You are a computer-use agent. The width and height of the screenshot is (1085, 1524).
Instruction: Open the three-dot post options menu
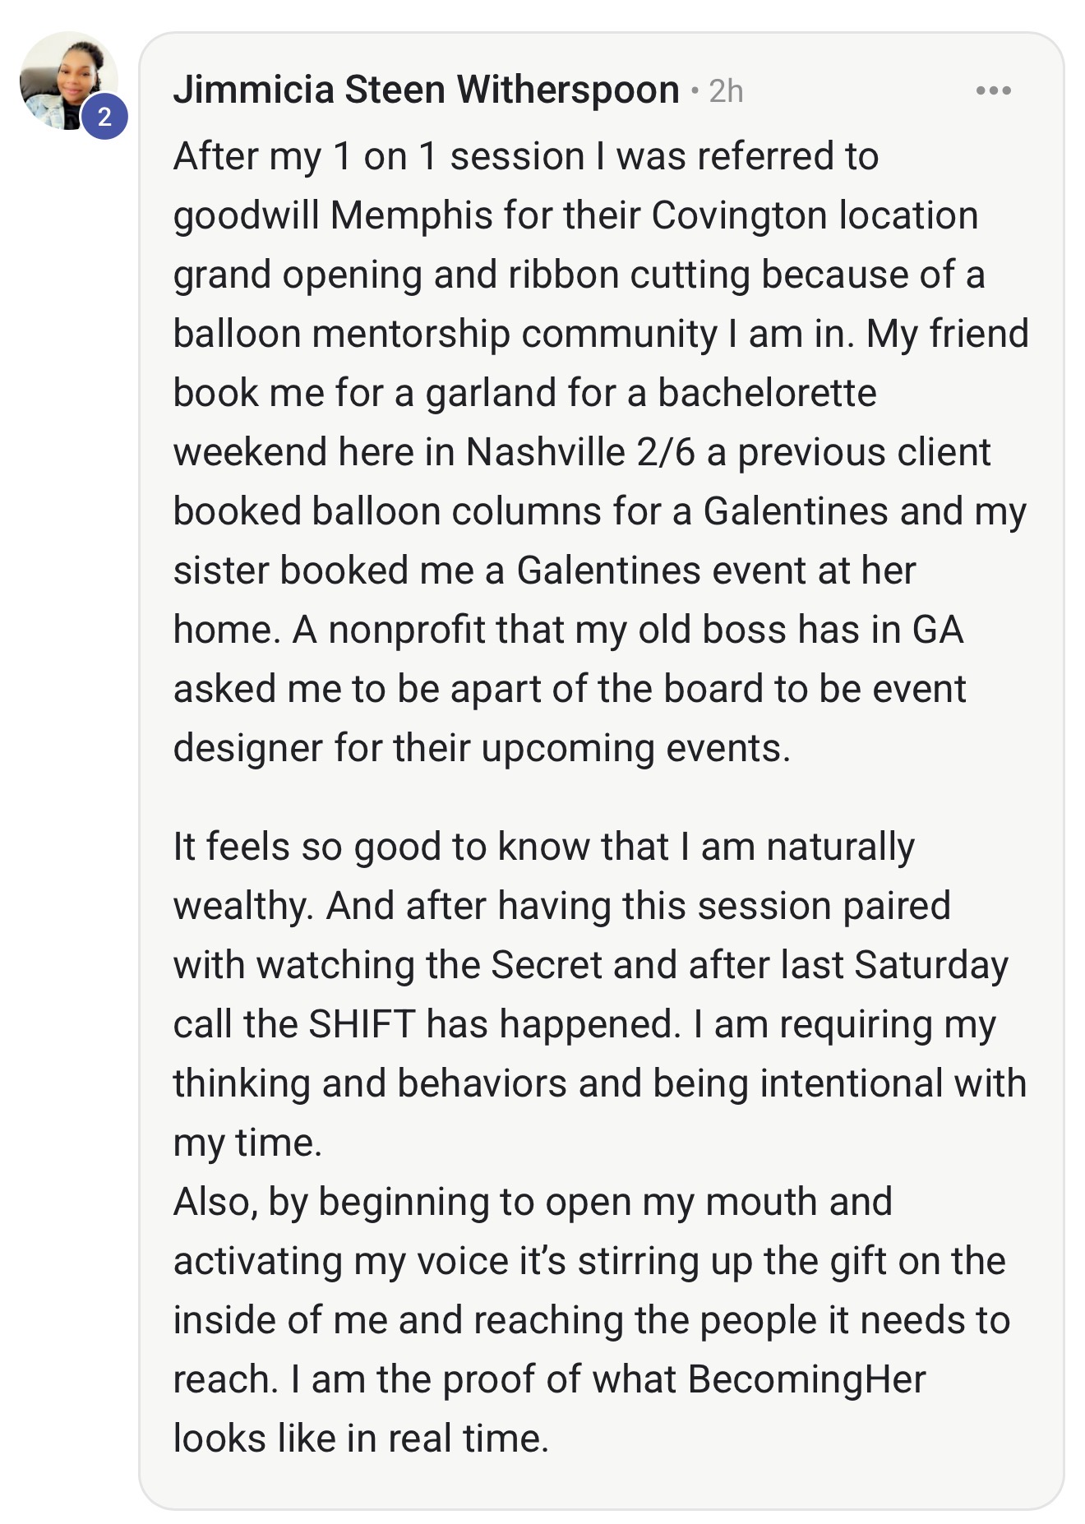pos(993,90)
